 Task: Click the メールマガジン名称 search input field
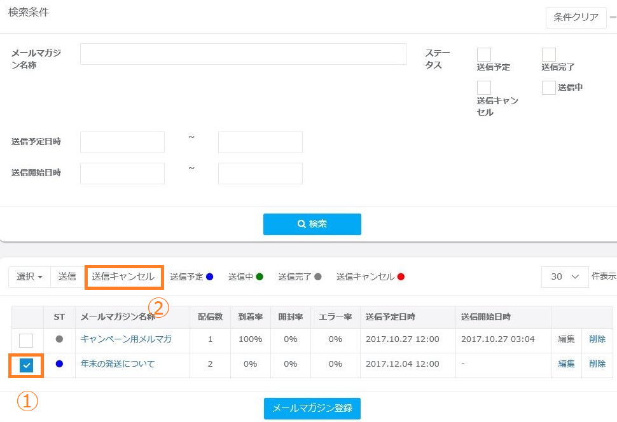click(243, 54)
